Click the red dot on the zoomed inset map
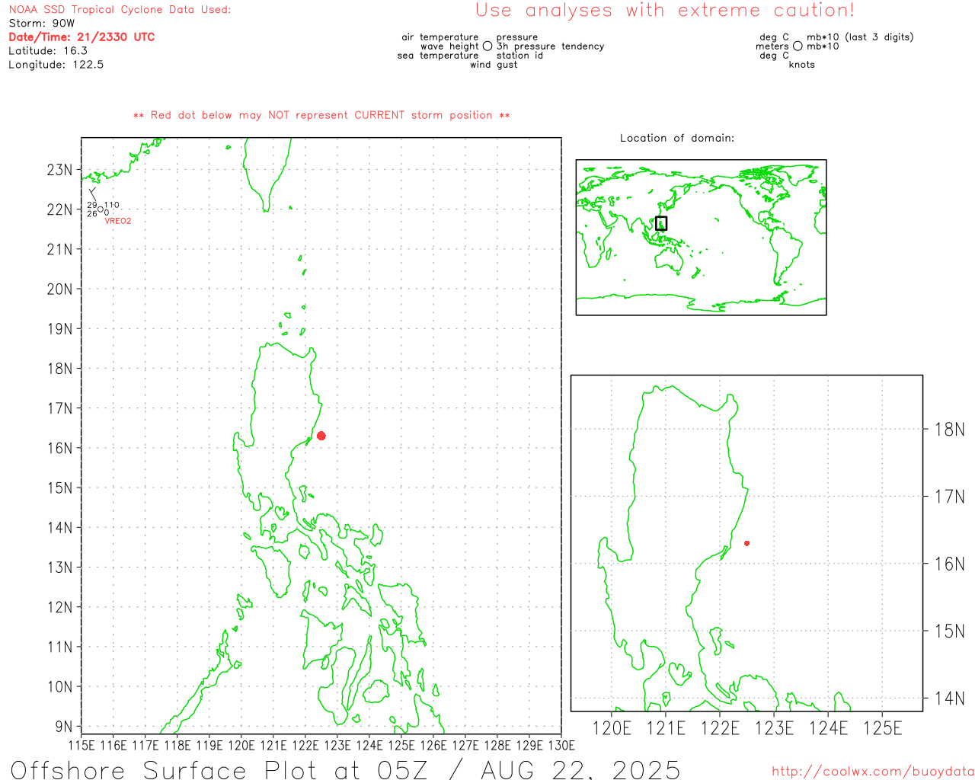This screenshot has width=975, height=780. point(746,543)
